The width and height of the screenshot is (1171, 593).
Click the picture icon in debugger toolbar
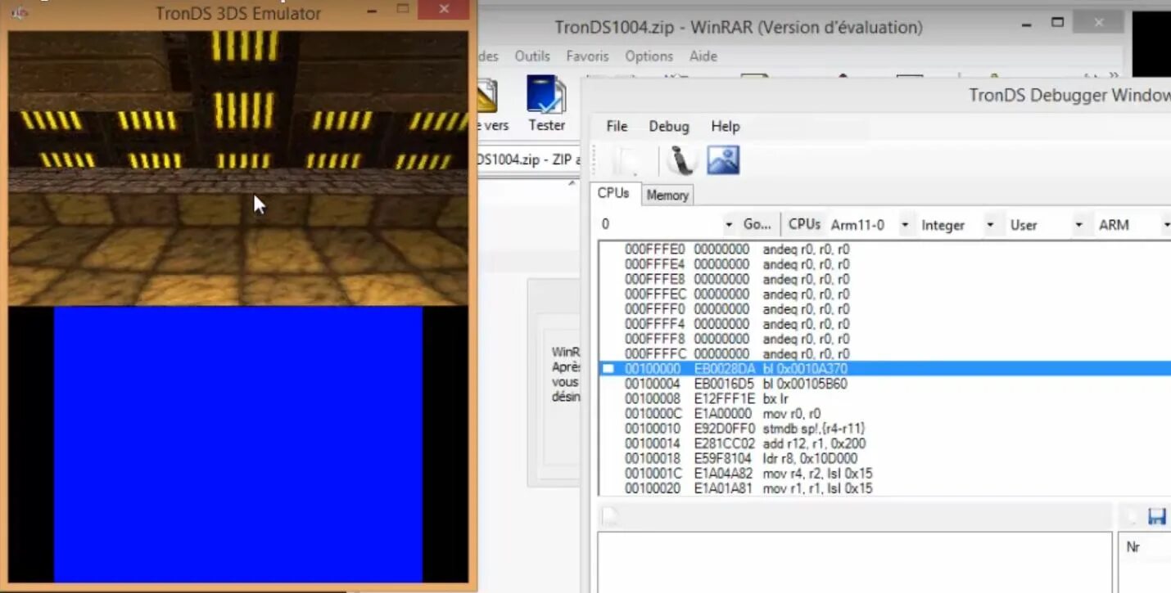click(x=724, y=160)
